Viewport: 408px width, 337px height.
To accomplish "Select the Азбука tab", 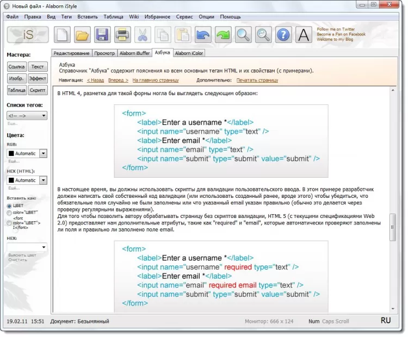I will click(162, 53).
